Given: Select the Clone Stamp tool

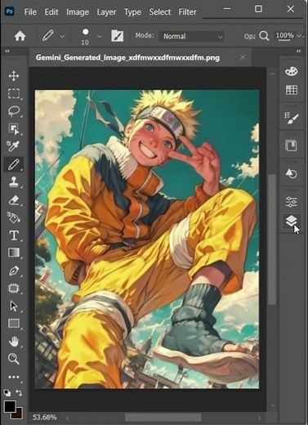Looking at the screenshot, I should pos(14,181).
